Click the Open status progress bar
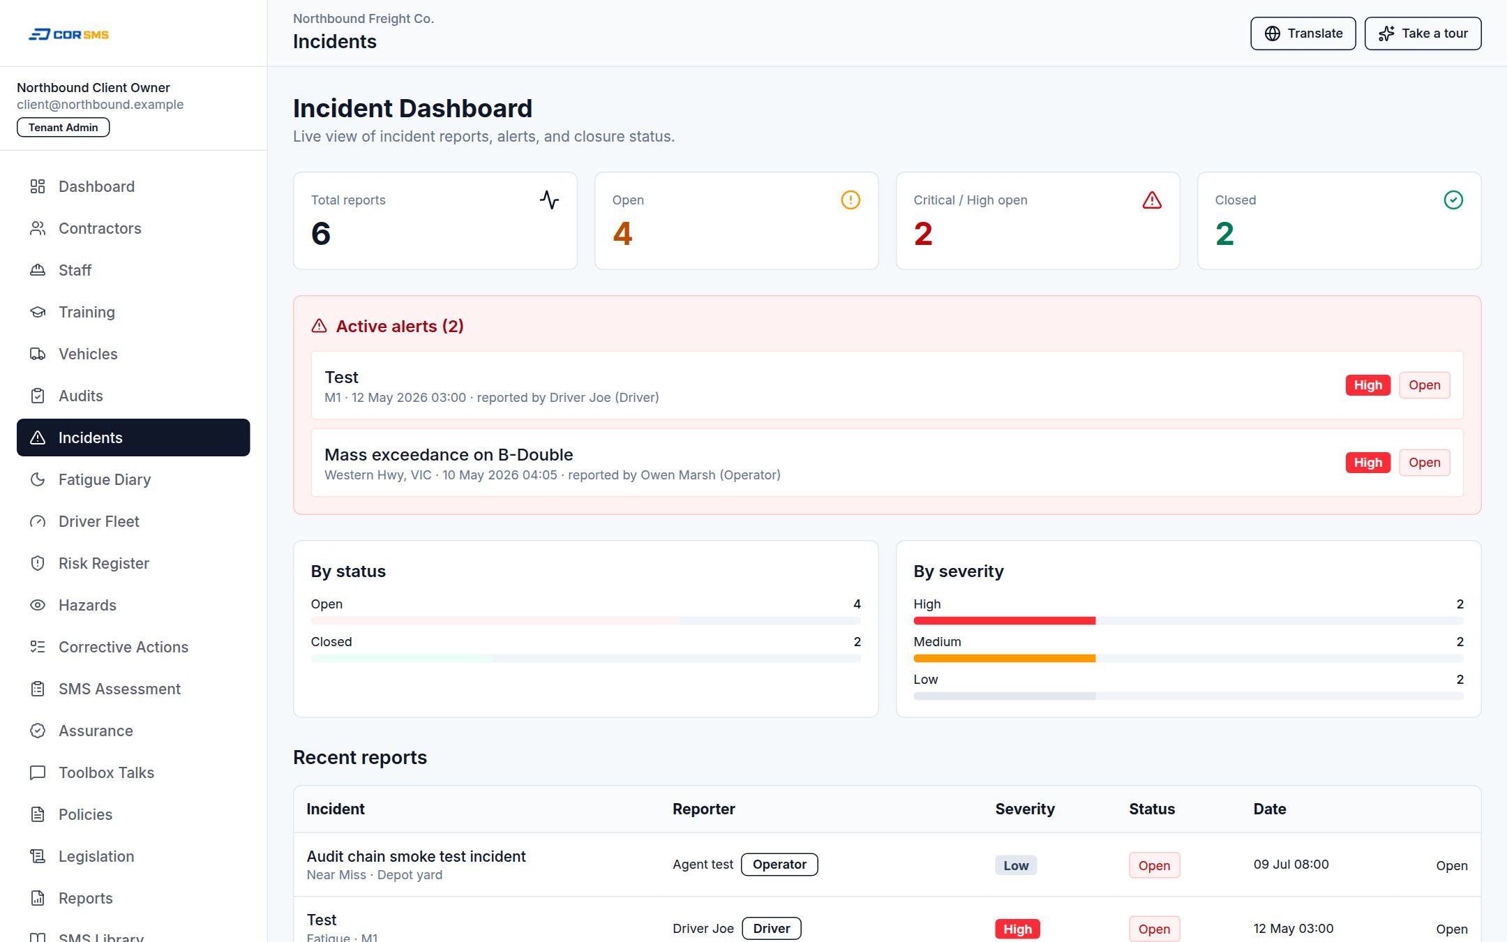The height and width of the screenshot is (942, 1507). click(x=585, y=620)
